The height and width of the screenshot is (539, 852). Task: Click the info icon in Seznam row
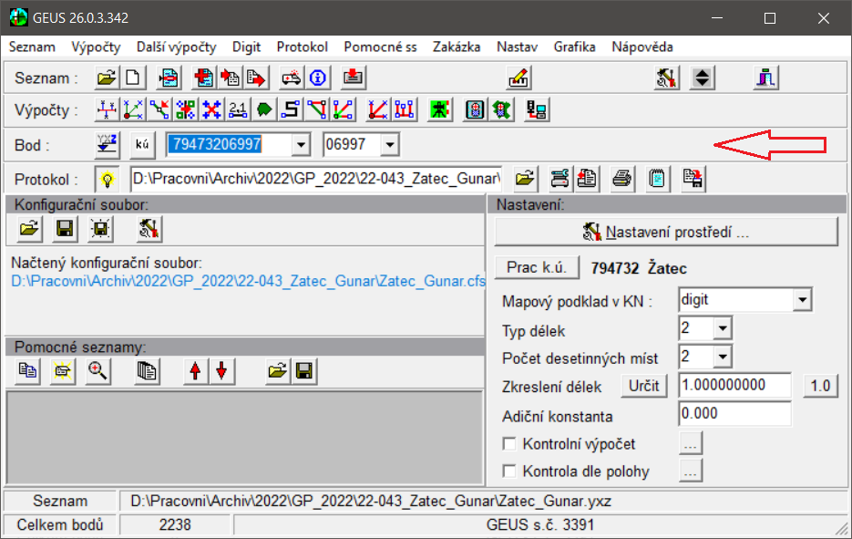click(317, 78)
